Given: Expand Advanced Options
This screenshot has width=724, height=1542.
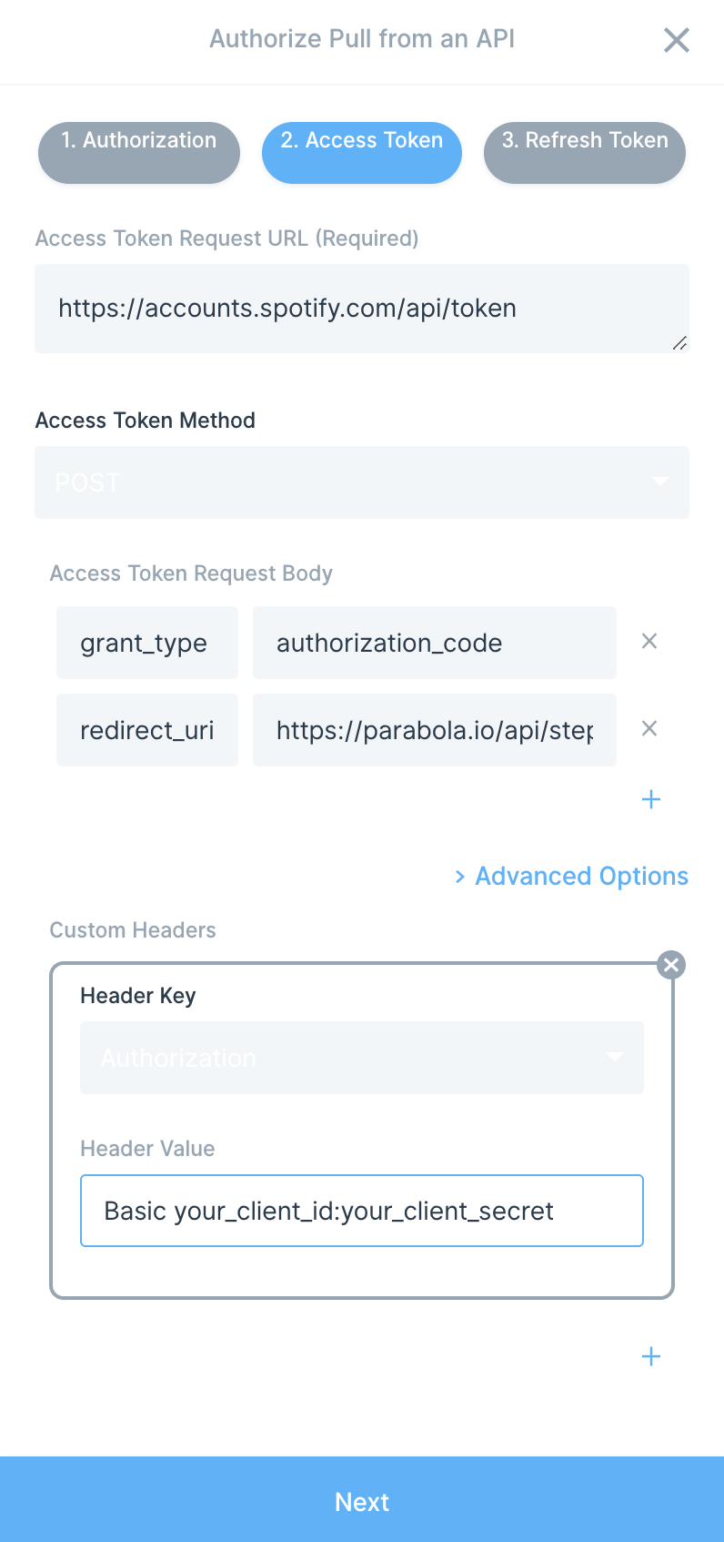Looking at the screenshot, I should click(571, 876).
